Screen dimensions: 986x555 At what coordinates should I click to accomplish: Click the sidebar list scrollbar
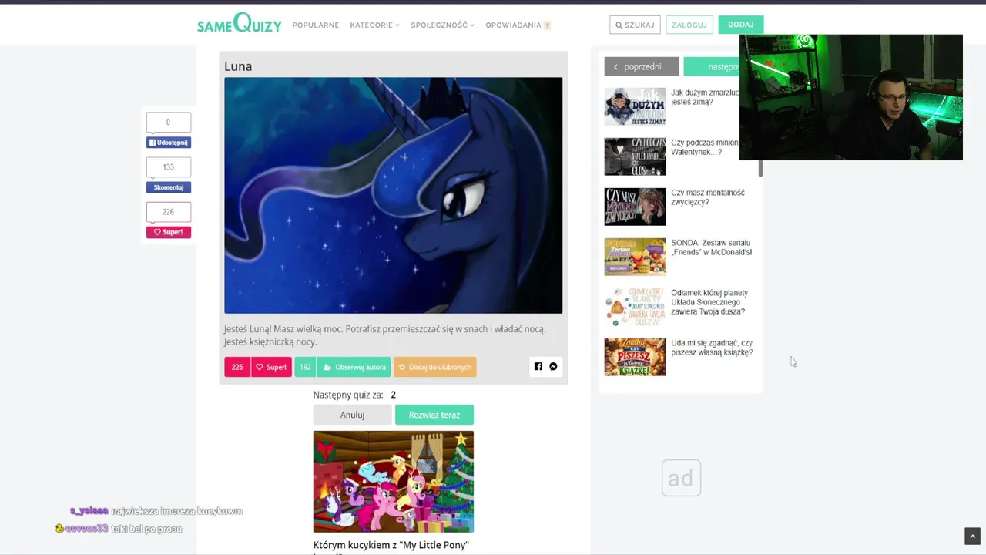[760, 168]
